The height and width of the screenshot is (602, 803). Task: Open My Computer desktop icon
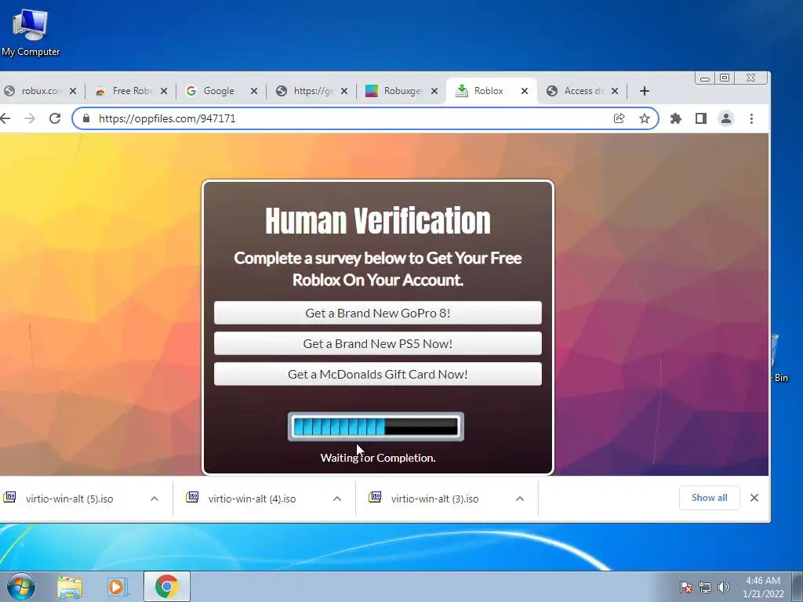[x=31, y=33]
